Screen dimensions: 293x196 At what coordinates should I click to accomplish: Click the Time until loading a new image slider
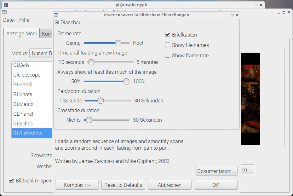pos(111,62)
